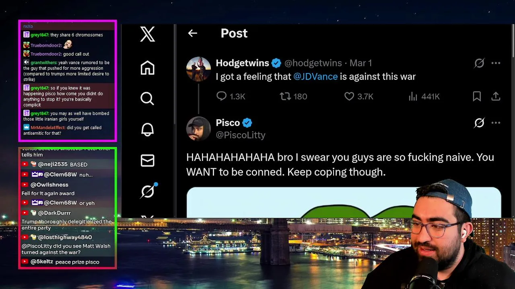This screenshot has height=289, width=515.
Task: Open the @JDVance mention link
Action: click(x=315, y=76)
